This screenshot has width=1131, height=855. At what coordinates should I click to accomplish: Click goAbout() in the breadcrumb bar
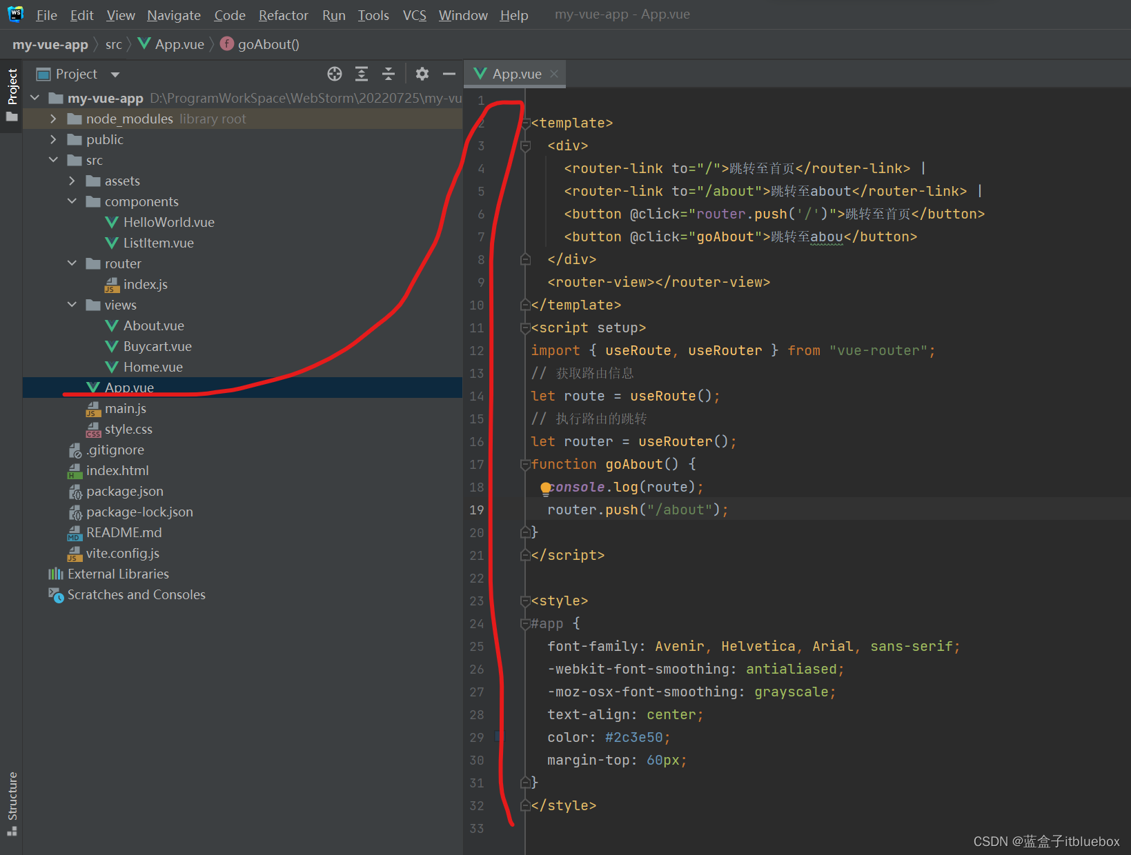[260, 45]
